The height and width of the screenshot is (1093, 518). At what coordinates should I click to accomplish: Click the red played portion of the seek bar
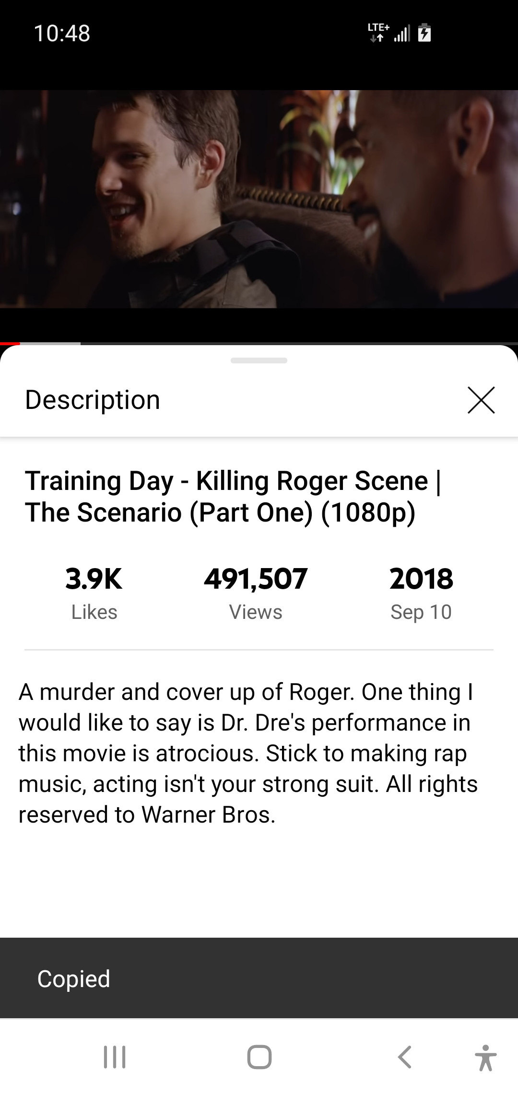click(x=10, y=343)
